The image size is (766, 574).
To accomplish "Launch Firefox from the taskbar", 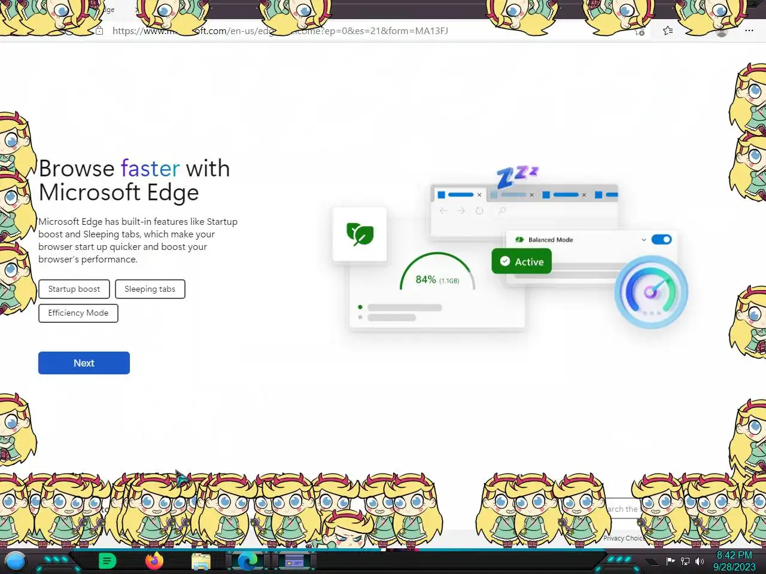I will click(x=154, y=561).
